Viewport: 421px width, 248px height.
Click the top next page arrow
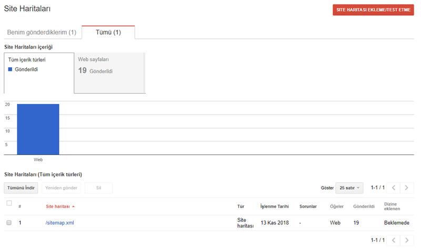(x=407, y=188)
